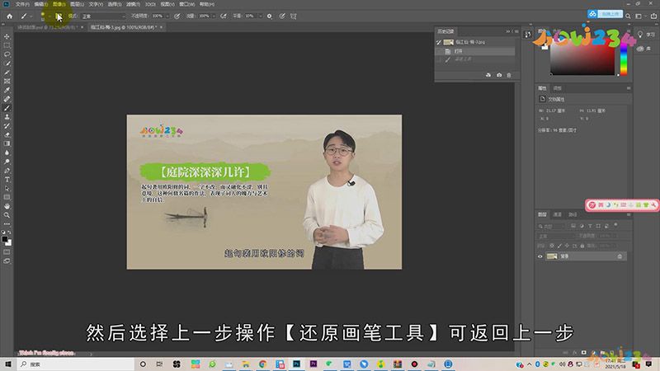Toggle the brush settings panel button
Image resolution: width=660 pixels, height=371 pixels.
59,16
